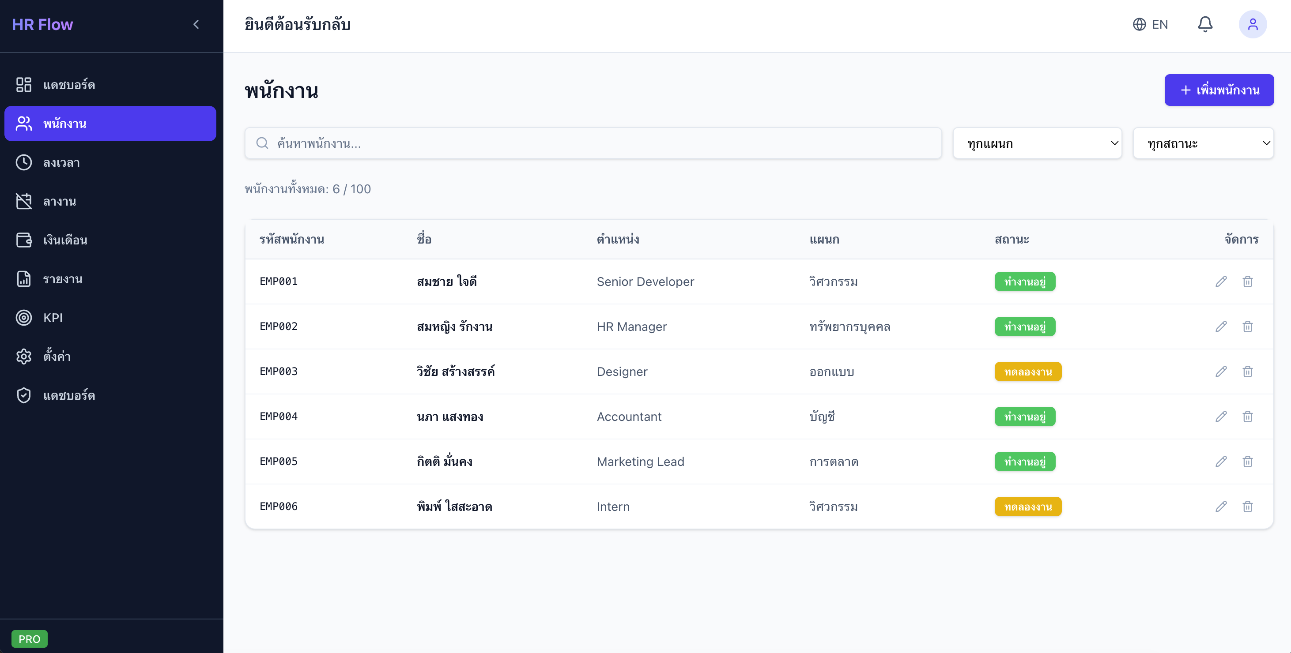The image size is (1291, 653).
Task: Click the edit pencil for EMP005
Action: (1221, 461)
